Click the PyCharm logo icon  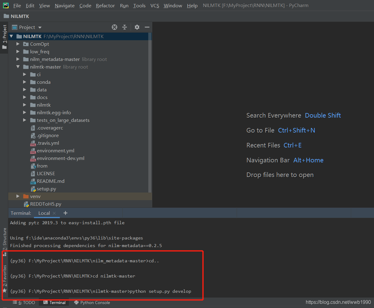6,5
